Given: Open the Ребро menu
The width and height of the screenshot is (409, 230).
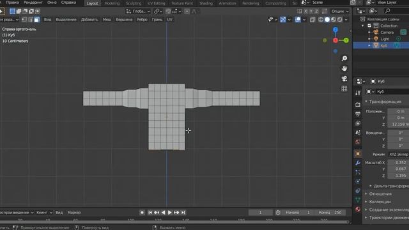Looking at the screenshot, I should (x=142, y=20).
